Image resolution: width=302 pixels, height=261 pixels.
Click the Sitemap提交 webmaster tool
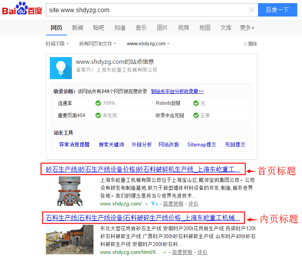click(201, 144)
